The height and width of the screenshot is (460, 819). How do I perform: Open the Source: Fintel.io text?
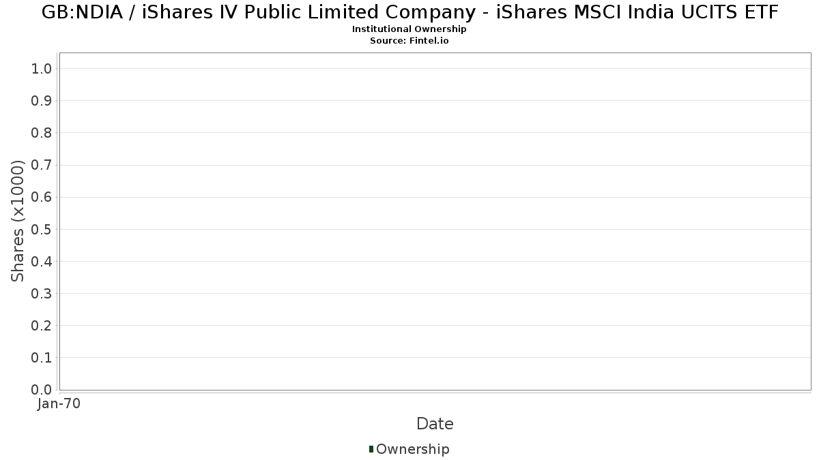click(x=409, y=40)
